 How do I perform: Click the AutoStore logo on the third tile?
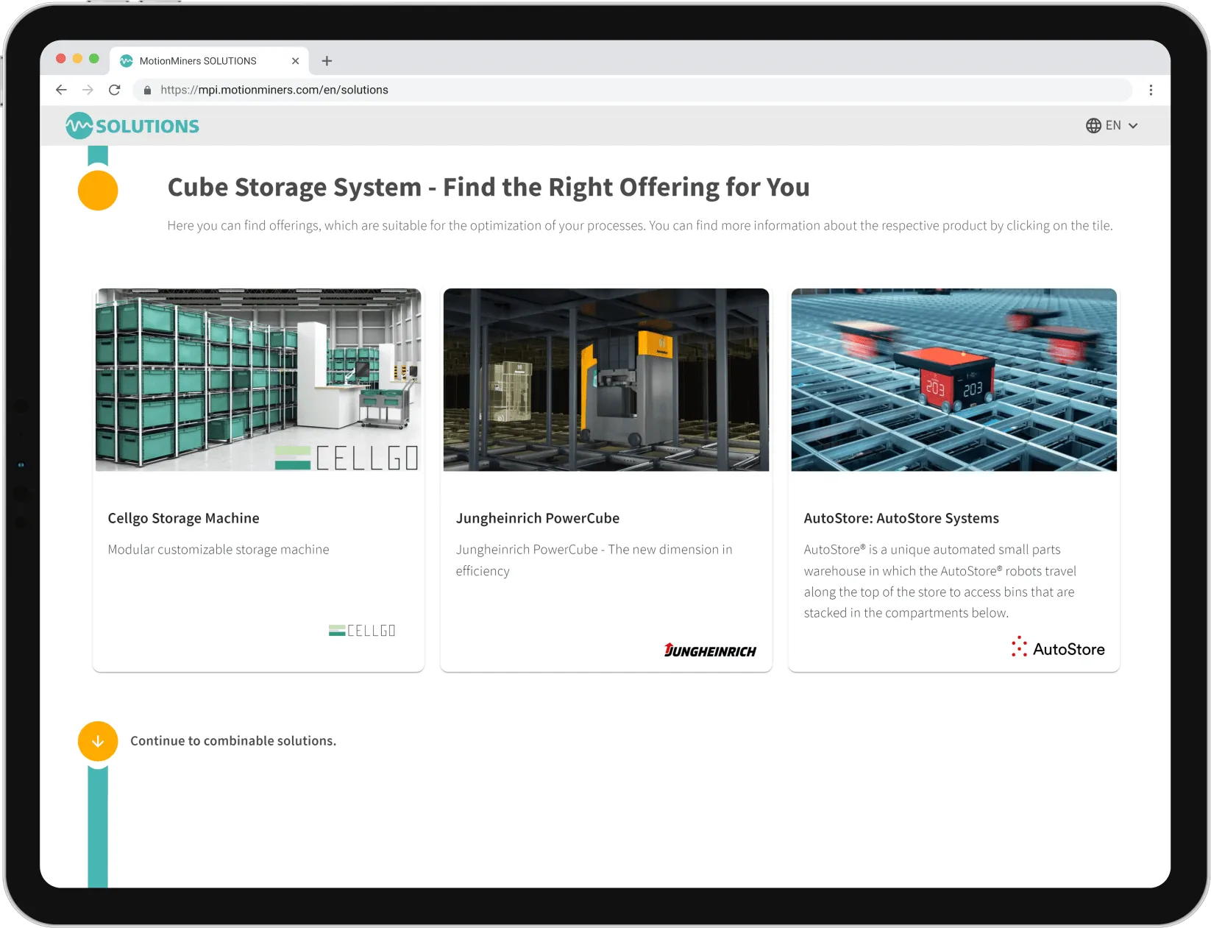1057,647
